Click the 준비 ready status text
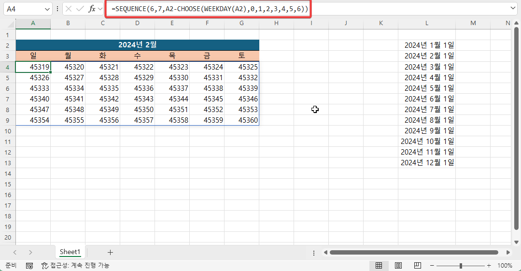The image size is (521, 271). pos(11,265)
